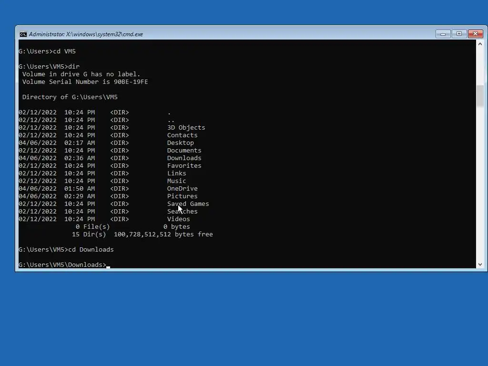Click the 'Music' directory entry
Viewport: 488px width, 366px height.
[x=176, y=181]
